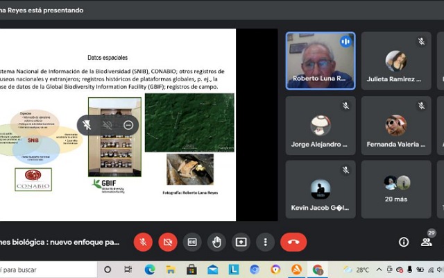
Task: Click the GBIF logo on the slide
Action: click(x=109, y=186)
